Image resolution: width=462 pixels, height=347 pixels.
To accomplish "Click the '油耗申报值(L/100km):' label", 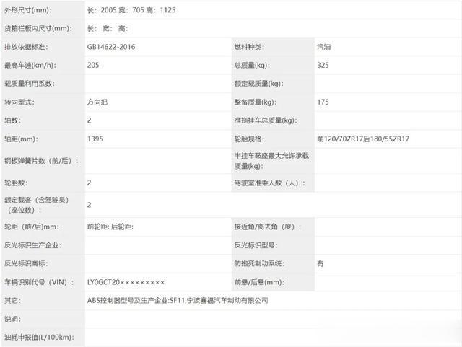I will click(x=39, y=338).
